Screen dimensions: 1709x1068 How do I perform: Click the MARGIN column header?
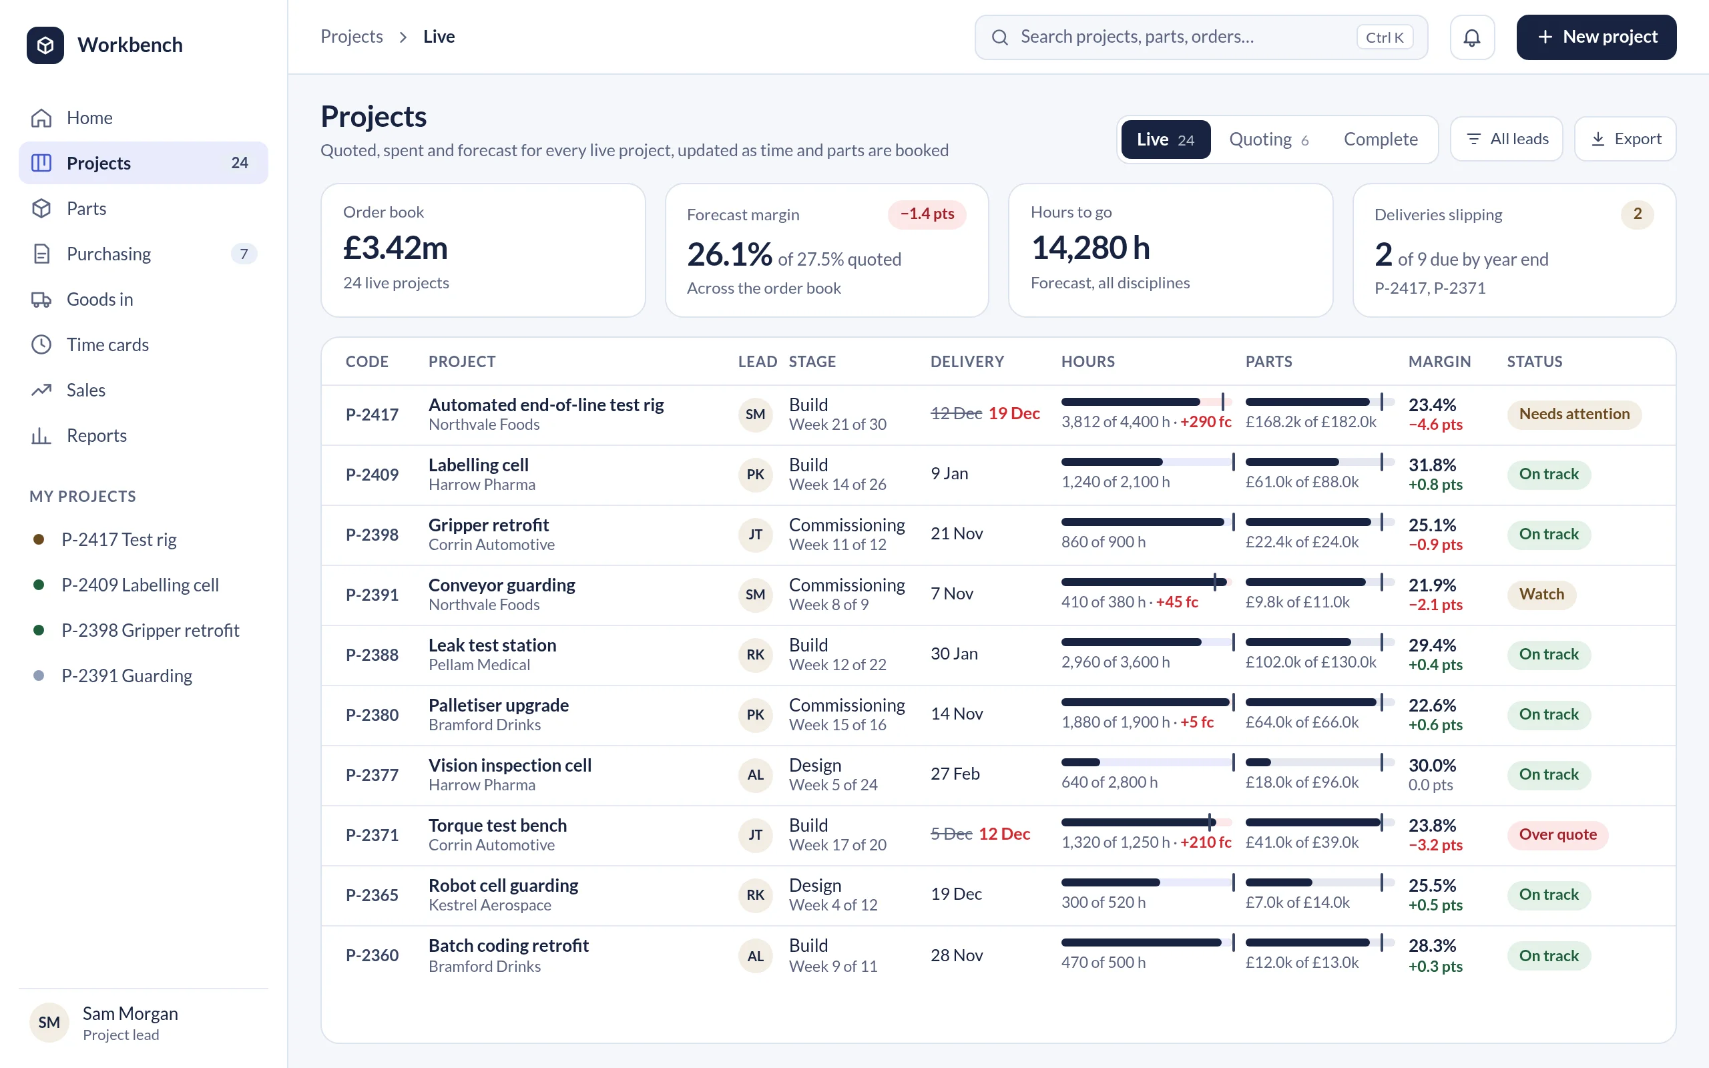(x=1439, y=362)
